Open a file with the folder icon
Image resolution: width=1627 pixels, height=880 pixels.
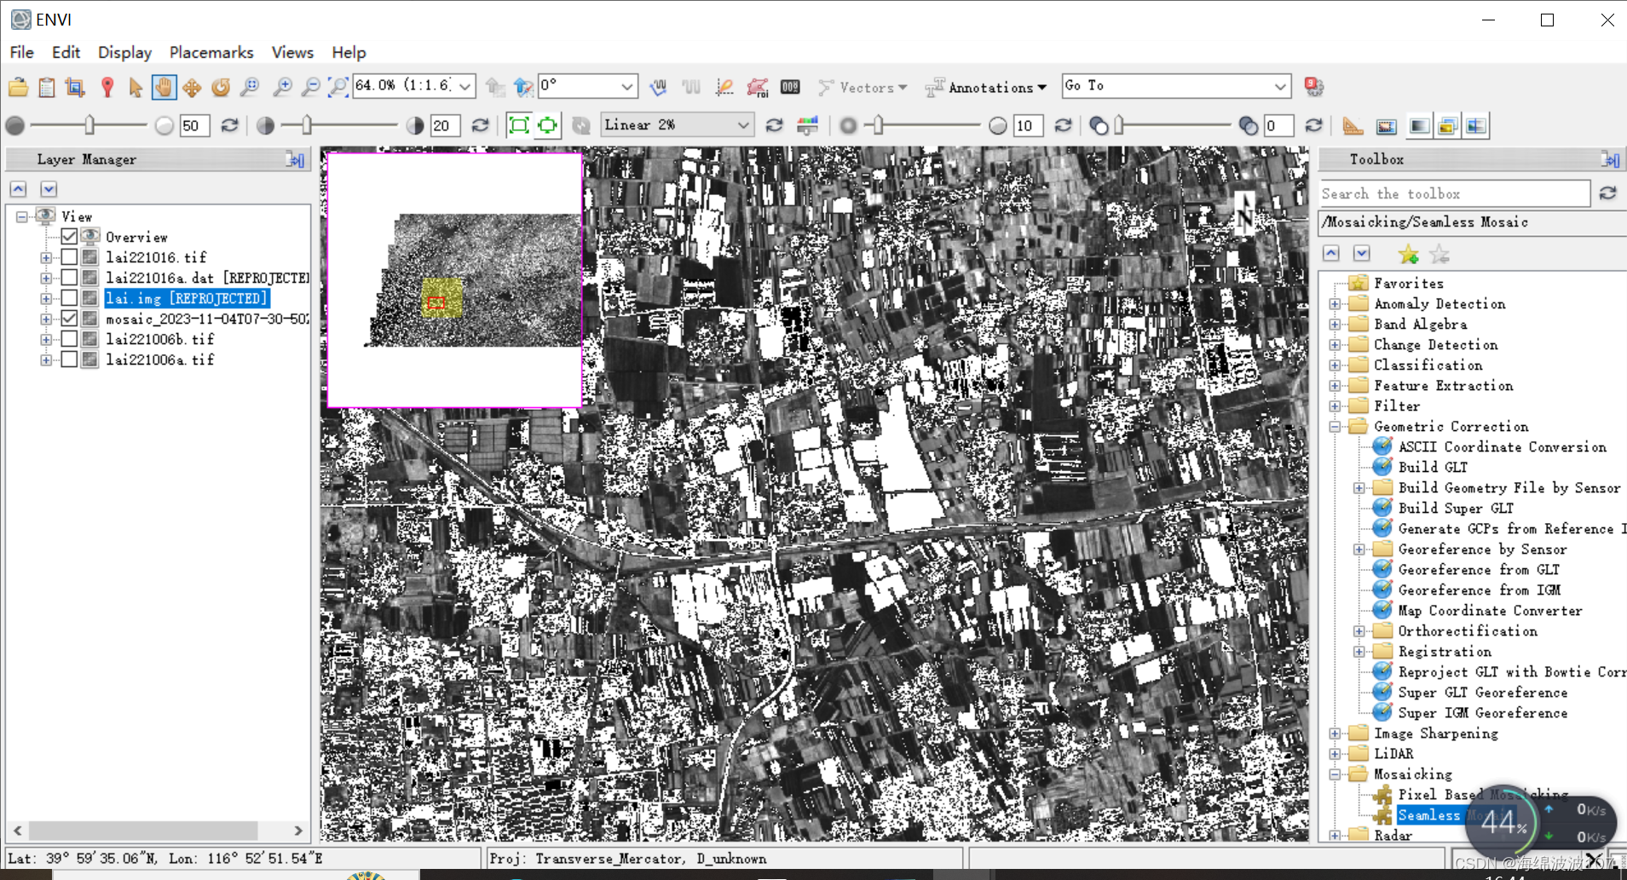point(18,87)
